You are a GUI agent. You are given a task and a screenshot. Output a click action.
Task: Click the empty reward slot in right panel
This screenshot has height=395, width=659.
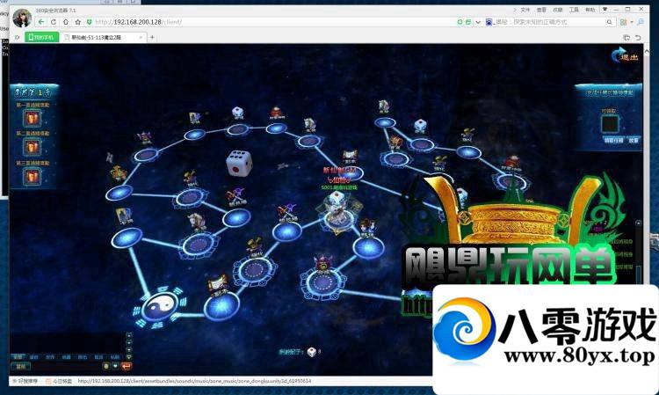pyautogui.click(x=610, y=124)
